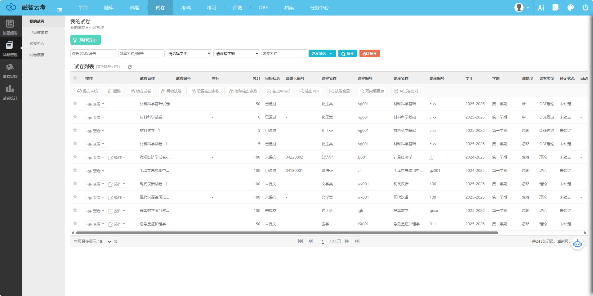
Task: Click the 清除搜索 button
Action: coord(369,54)
